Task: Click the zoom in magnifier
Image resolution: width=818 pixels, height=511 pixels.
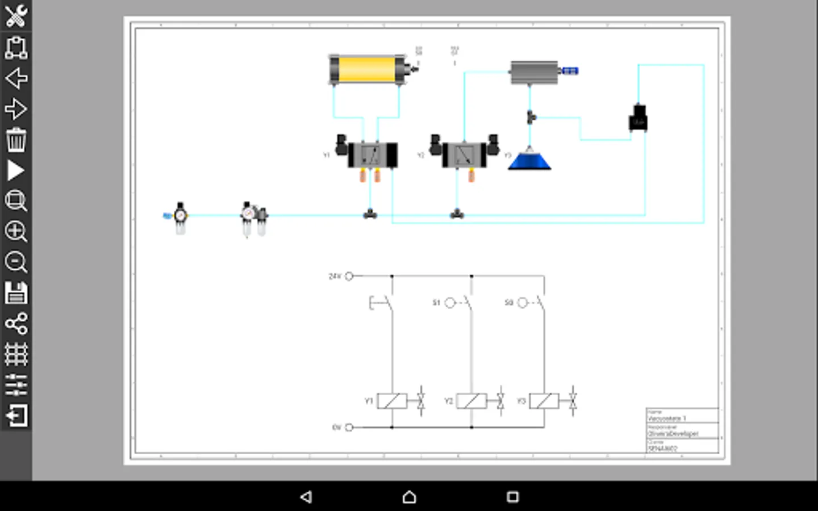Action: pos(16,232)
